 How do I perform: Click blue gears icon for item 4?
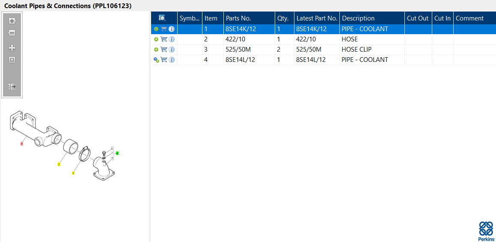pos(156,60)
